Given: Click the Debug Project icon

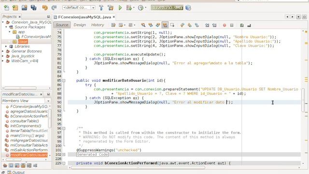Looking at the screenshot, I should coord(129,8).
